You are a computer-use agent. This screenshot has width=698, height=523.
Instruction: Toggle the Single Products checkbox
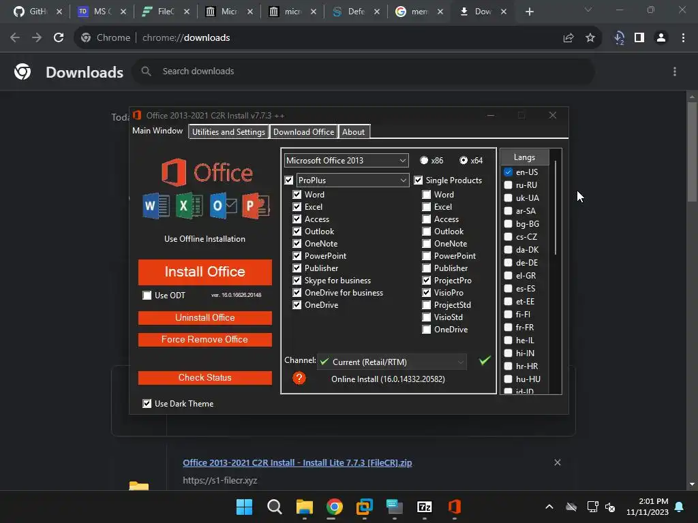(x=418, y=180)
